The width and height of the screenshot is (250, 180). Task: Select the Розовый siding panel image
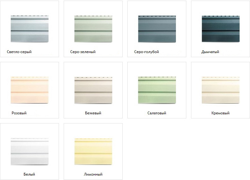30,90
